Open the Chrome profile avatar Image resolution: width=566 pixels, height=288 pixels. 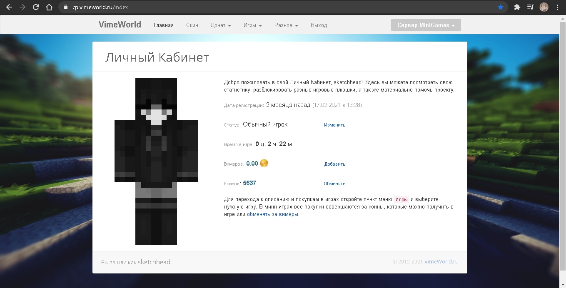tap(544, 7)
